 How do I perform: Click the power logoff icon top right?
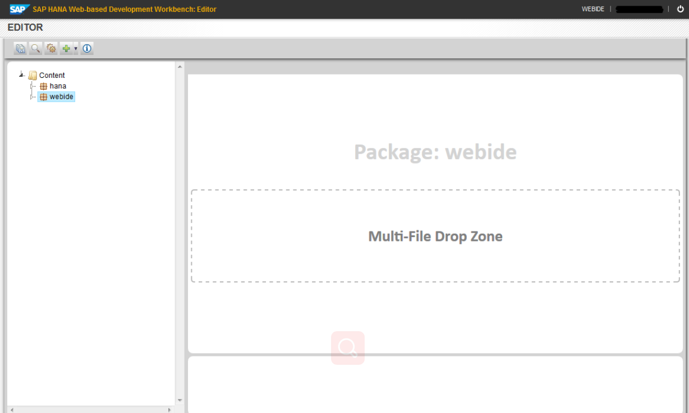[680, 9]
